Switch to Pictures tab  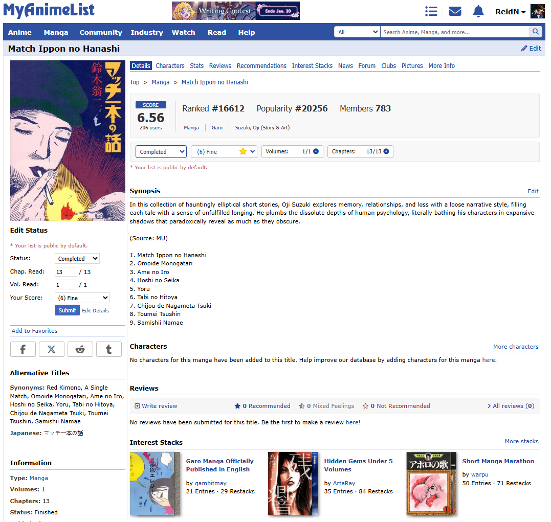(x=412, y=65)
